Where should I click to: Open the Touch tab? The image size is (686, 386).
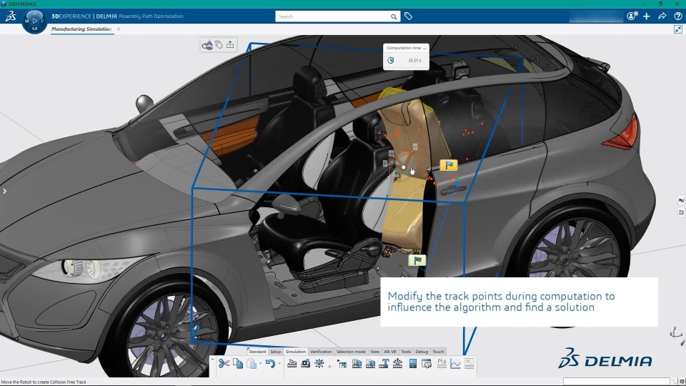click(x=438, y=352)
